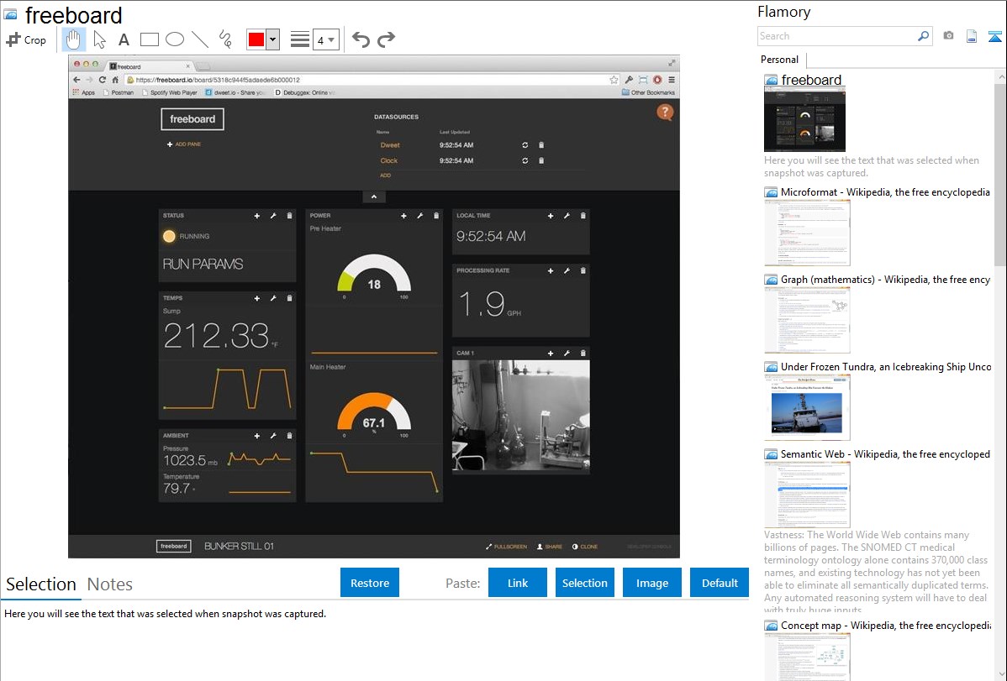Paste as Link button

[x=518, y=583]
